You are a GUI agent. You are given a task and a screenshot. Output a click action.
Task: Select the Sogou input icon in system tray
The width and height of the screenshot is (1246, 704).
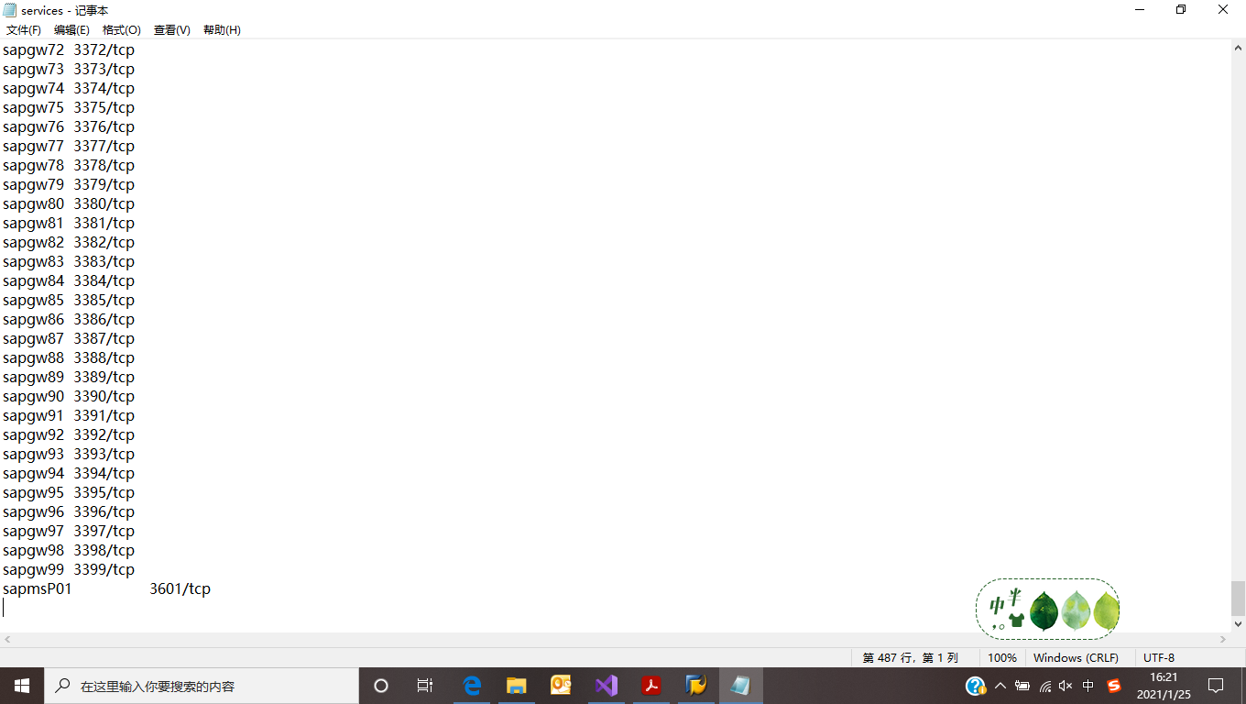click(x=1111, y=685)
